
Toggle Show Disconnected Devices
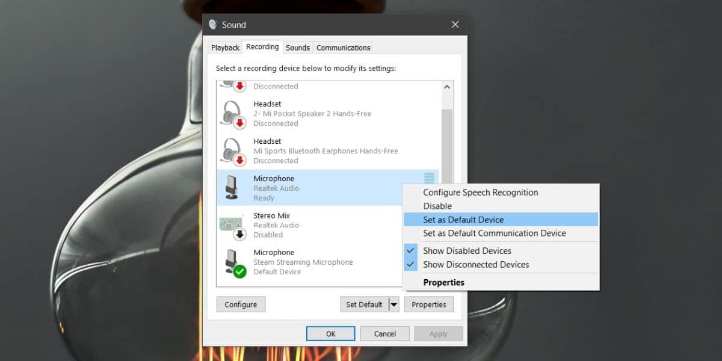tap(475, 265)
